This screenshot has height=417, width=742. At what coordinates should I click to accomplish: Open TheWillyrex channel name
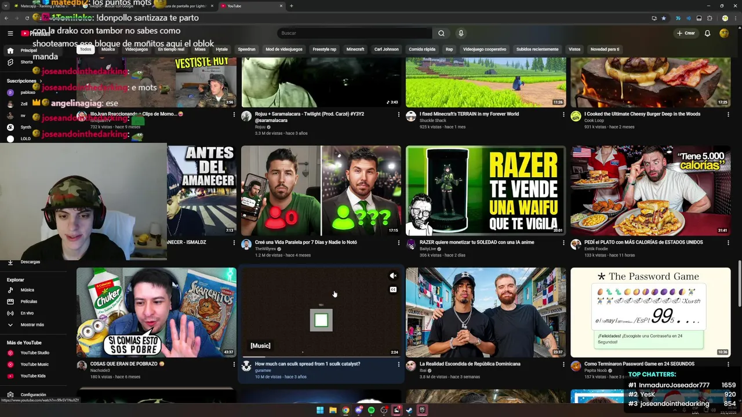tap(266, 249)
